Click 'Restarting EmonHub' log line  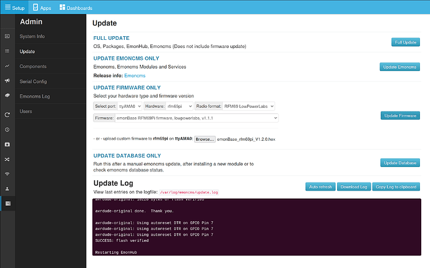tap(115, 252)
